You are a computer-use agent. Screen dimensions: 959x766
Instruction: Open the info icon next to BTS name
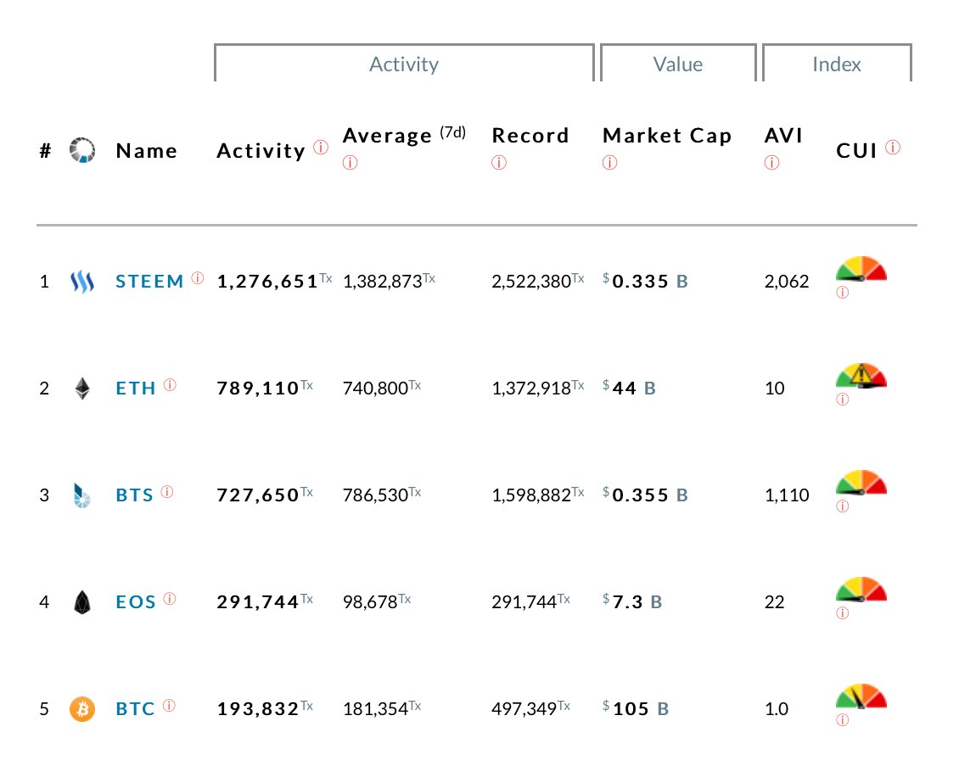(x=167, y=492)
